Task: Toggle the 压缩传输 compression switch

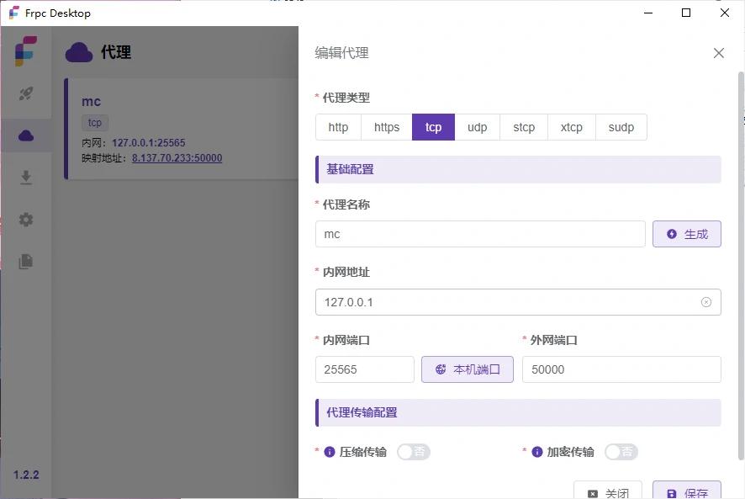Action: pyautogui.click(x=413, y=452)
